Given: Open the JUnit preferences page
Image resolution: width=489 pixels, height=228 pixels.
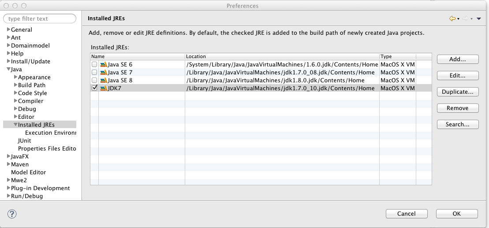Looking at the screenshot, I should coord(24,141).
